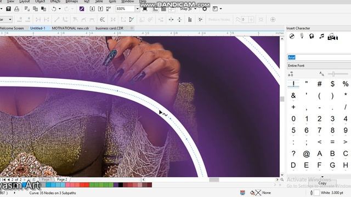Click the fill None indicator in status bar

click(x=261, y=193)
